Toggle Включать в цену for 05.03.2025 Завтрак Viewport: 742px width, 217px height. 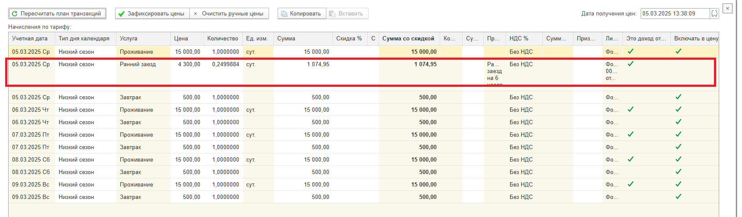pyautogui.click(x=678, y=97)
